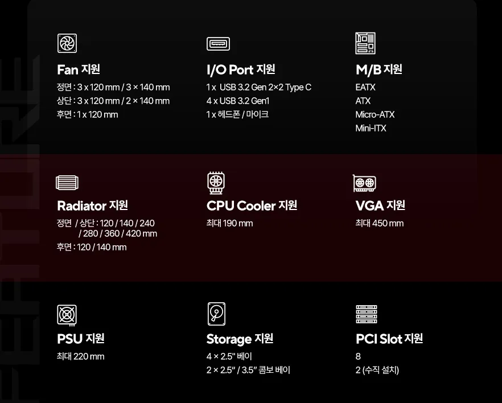Screen dimensions: 502x403
Task: Click the PSU 지원 heading
Action: coord(81,339)
